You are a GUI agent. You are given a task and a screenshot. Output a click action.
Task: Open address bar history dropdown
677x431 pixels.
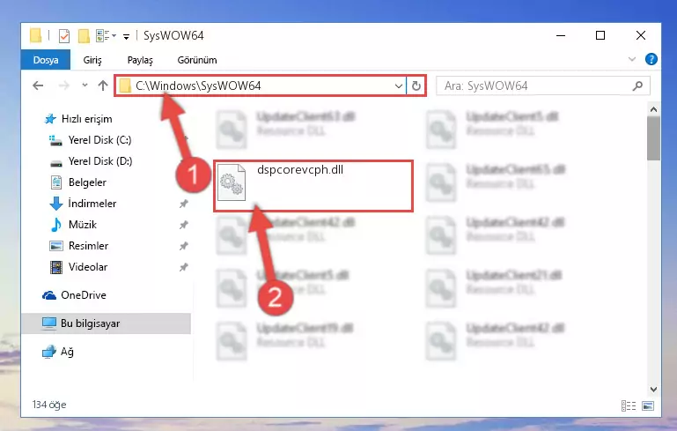[x=399, y=86]
